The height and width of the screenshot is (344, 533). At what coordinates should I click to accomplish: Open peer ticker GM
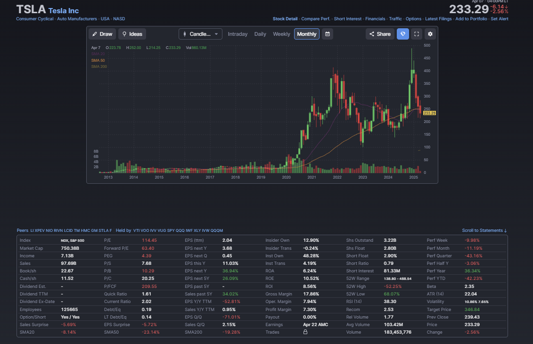point(94,230)
